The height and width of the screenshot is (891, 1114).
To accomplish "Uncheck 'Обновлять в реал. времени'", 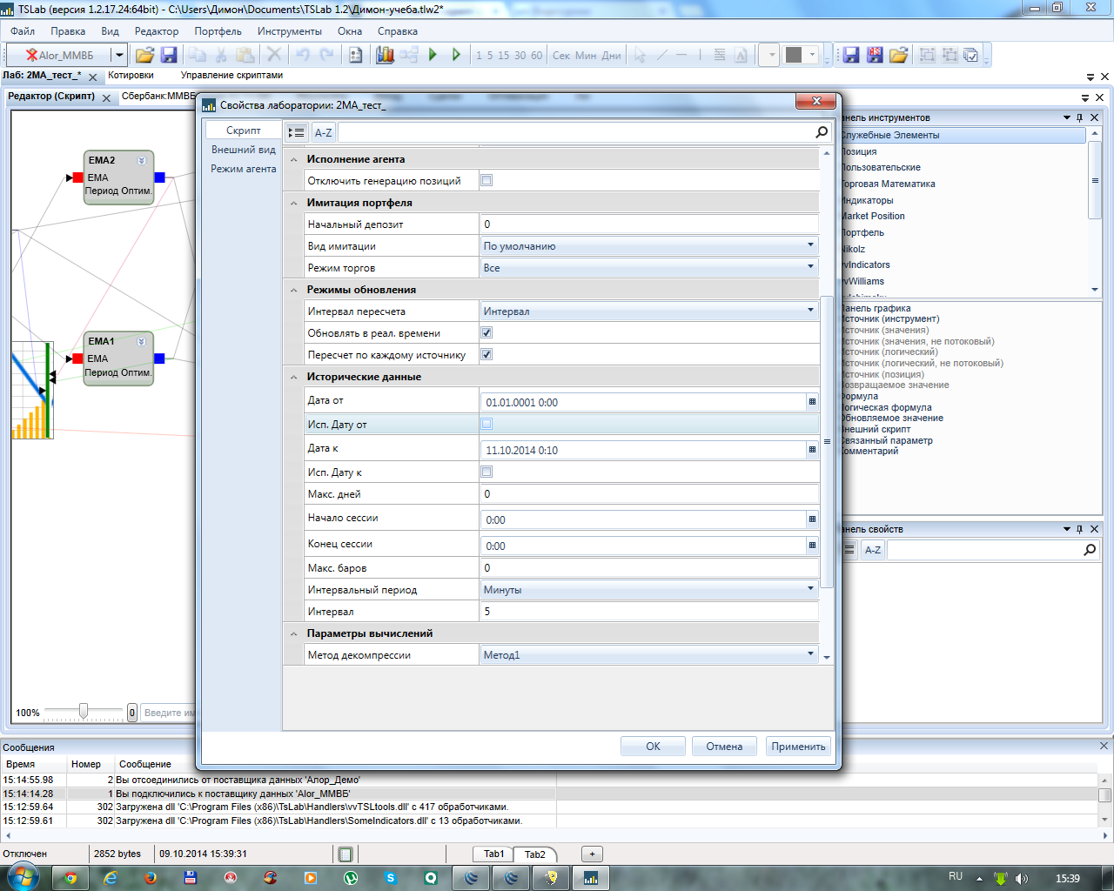I will coord(487,332).
